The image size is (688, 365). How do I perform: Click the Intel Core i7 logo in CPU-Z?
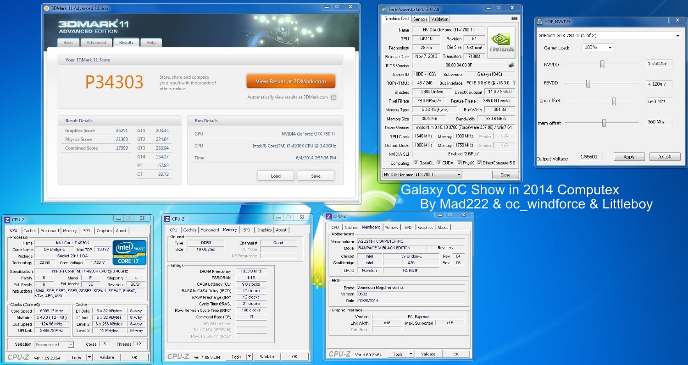[x=130, y=252]
